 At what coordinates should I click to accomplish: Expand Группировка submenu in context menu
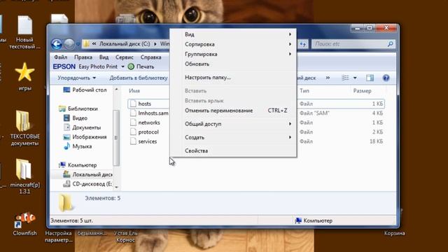[x=233, y=54]
